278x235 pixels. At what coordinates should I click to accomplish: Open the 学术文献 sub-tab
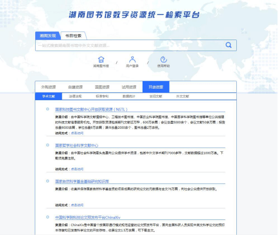tap(49, 96)
